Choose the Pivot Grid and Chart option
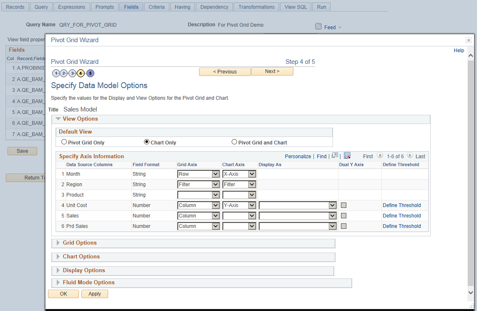Image resolution: width=477 pixels, height=311 pixels. tap(234, 142)
